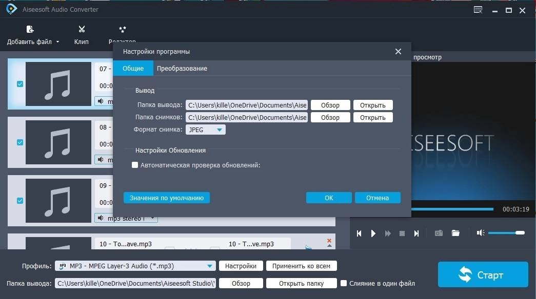
Task: Fast forward the preview
Action: [x=388, y=233]
